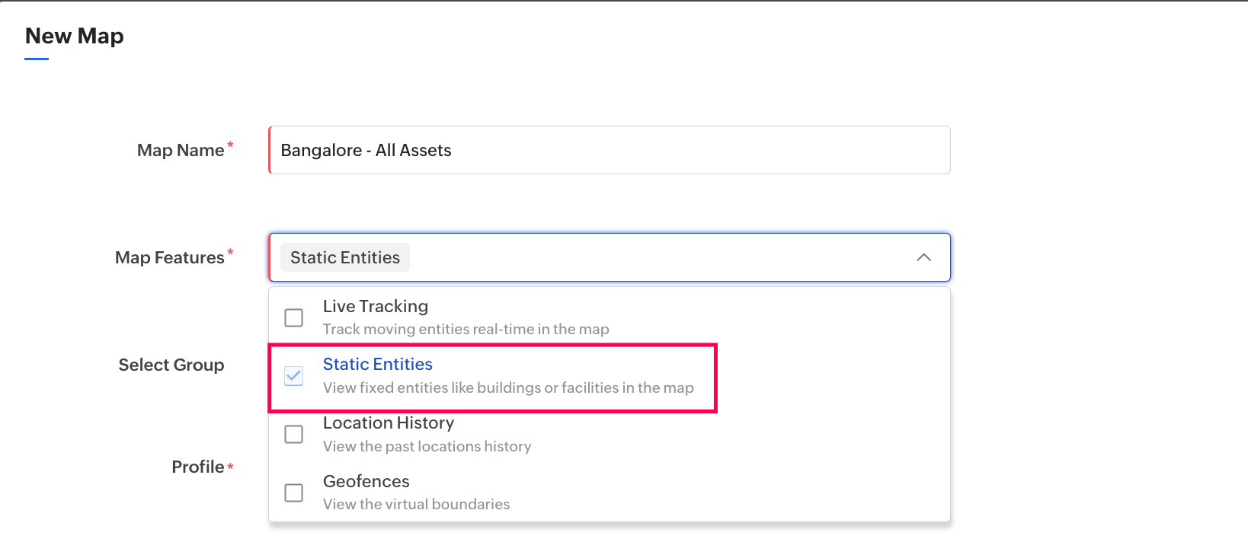Click 'View the virtual boundaries' description
The image size is (1248, 542).
point(417,504)
